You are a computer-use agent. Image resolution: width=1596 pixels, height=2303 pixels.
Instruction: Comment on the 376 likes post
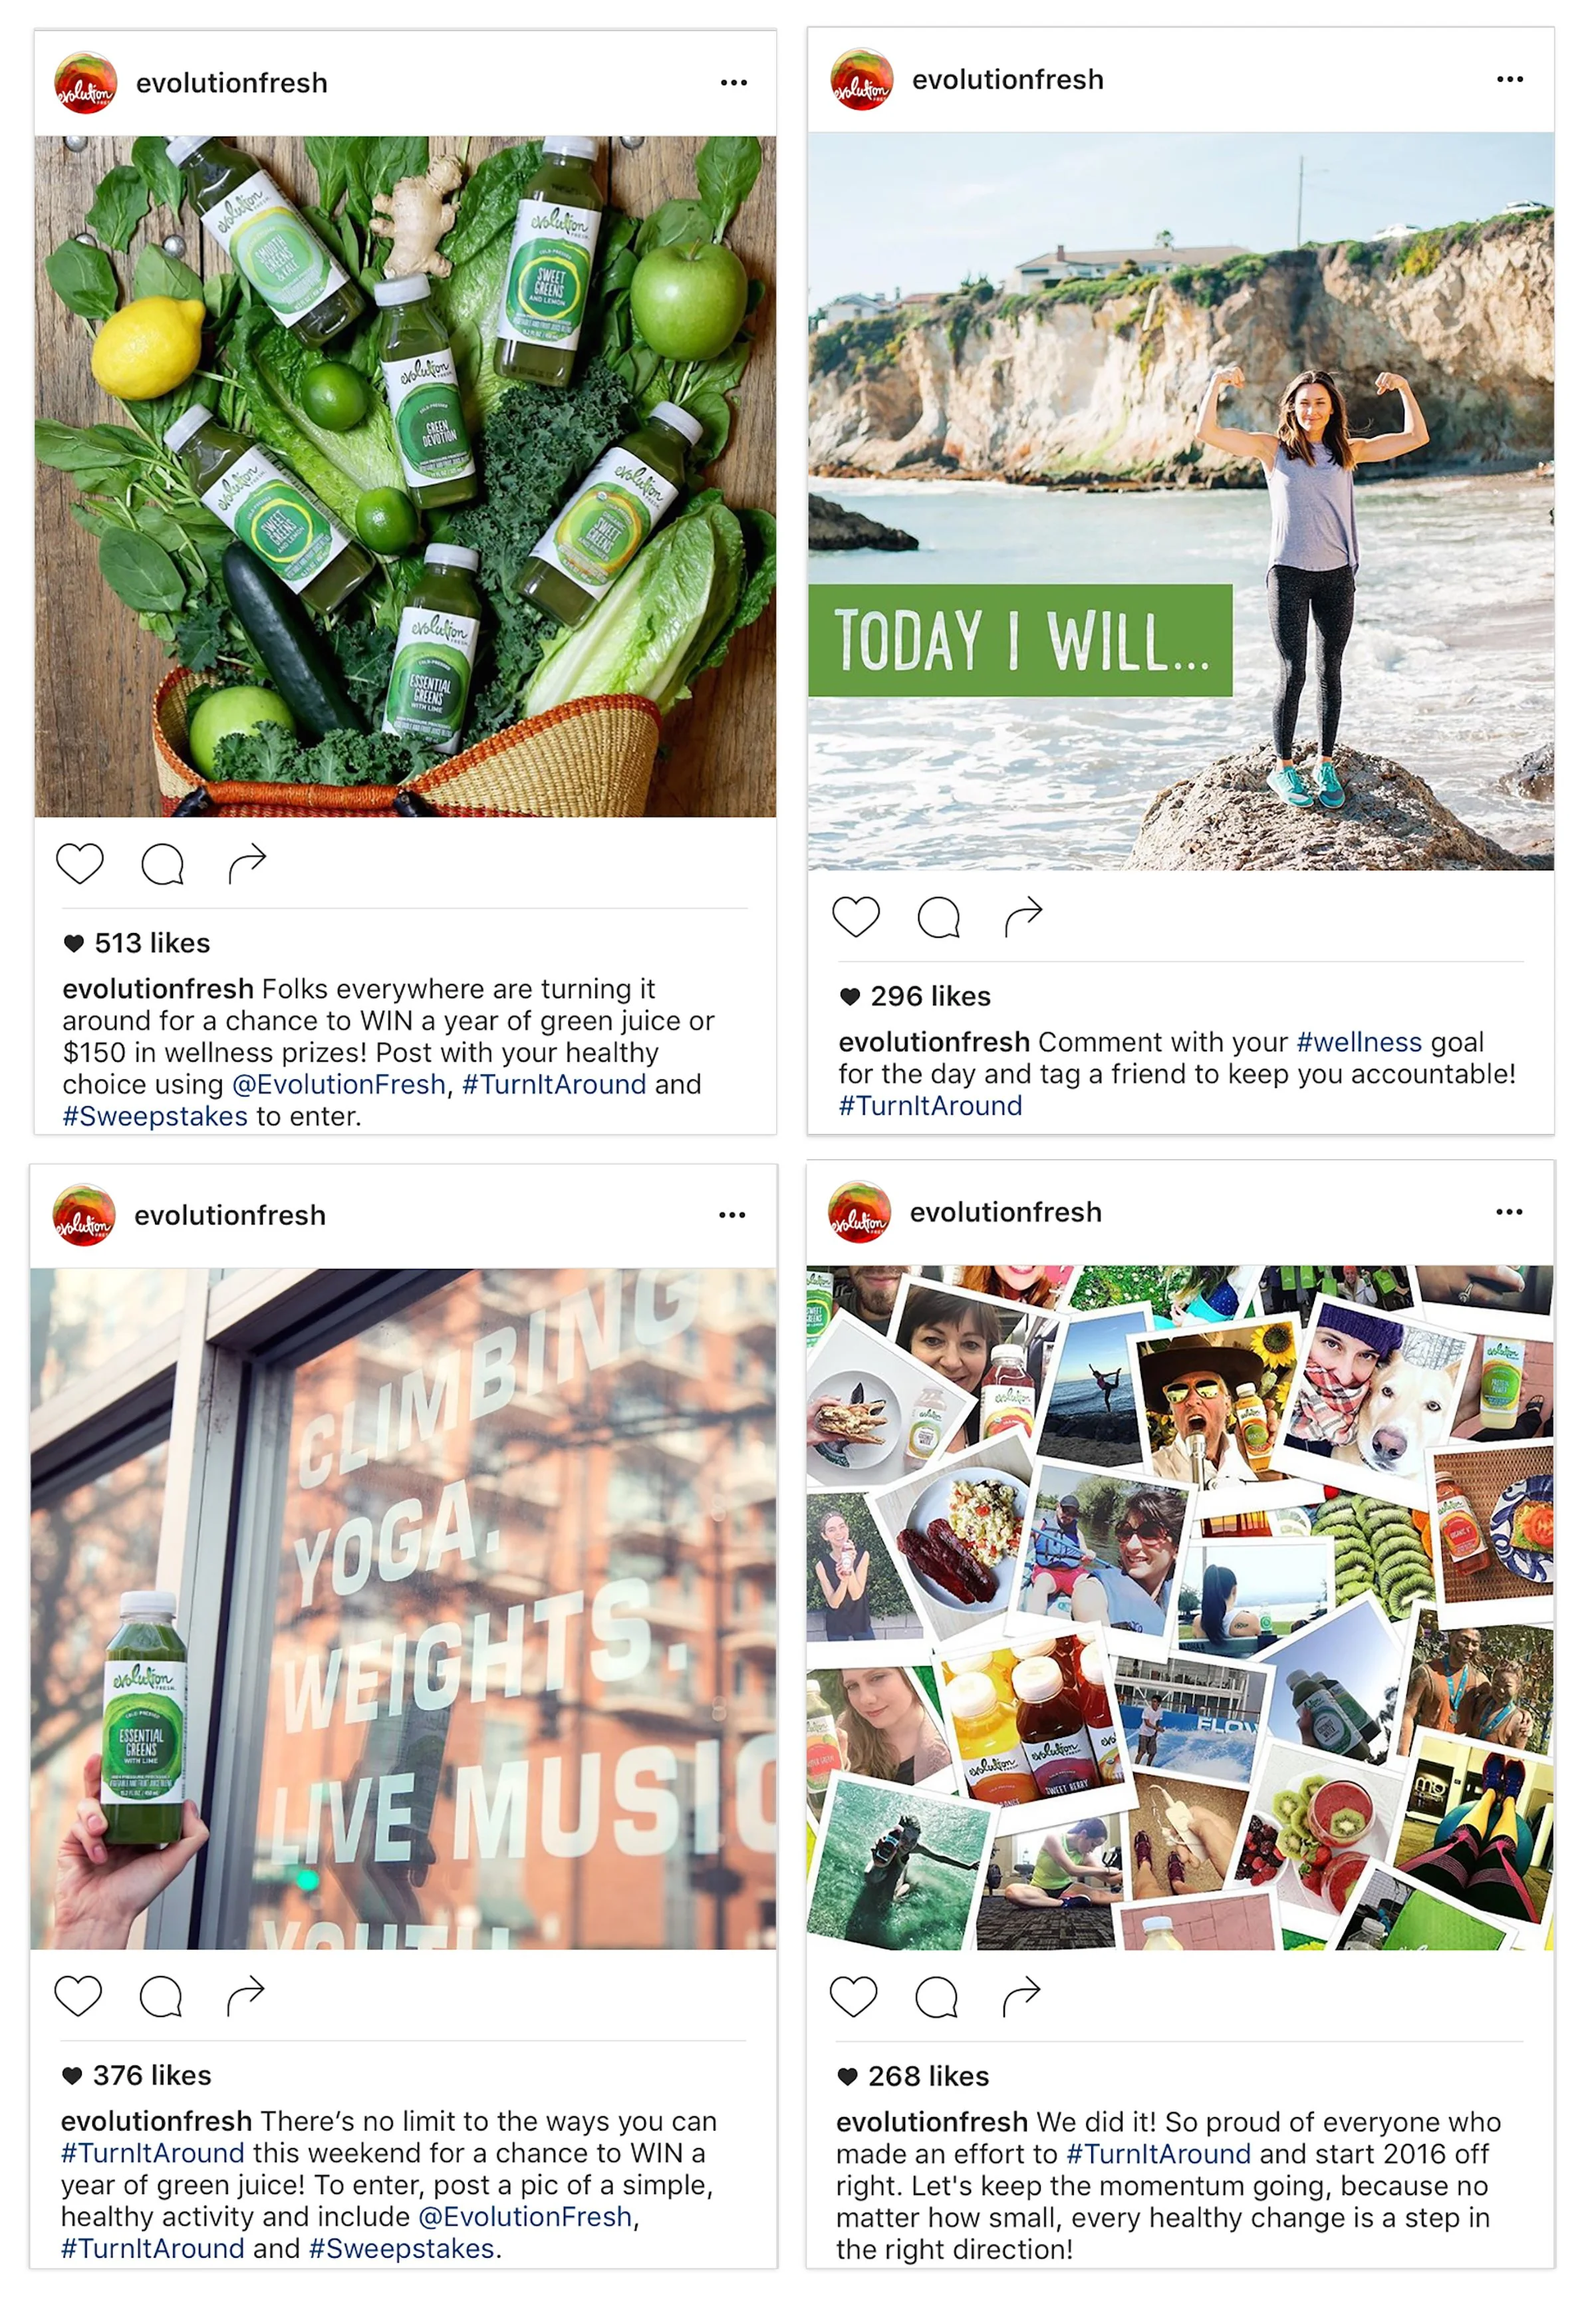(x=161, y=1996)
